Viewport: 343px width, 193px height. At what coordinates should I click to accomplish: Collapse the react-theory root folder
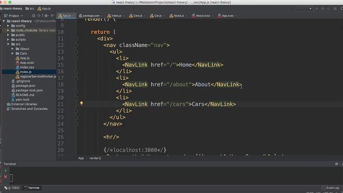tap(4, 21)
